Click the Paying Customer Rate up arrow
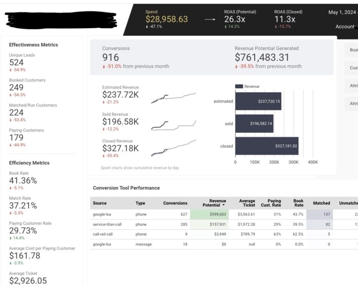Image resolution: width=358 pixels, height=285 pixels. (x=10, y=238)
